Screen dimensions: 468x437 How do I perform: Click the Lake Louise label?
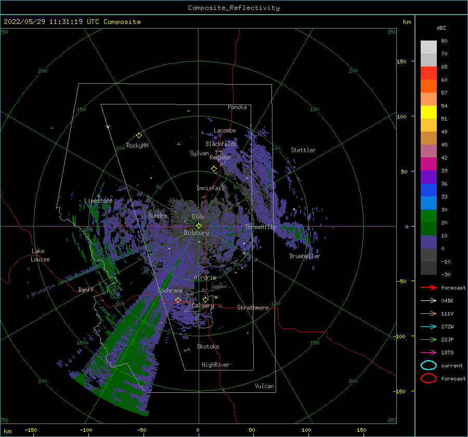pyautogui.click(x=40, y=255)
